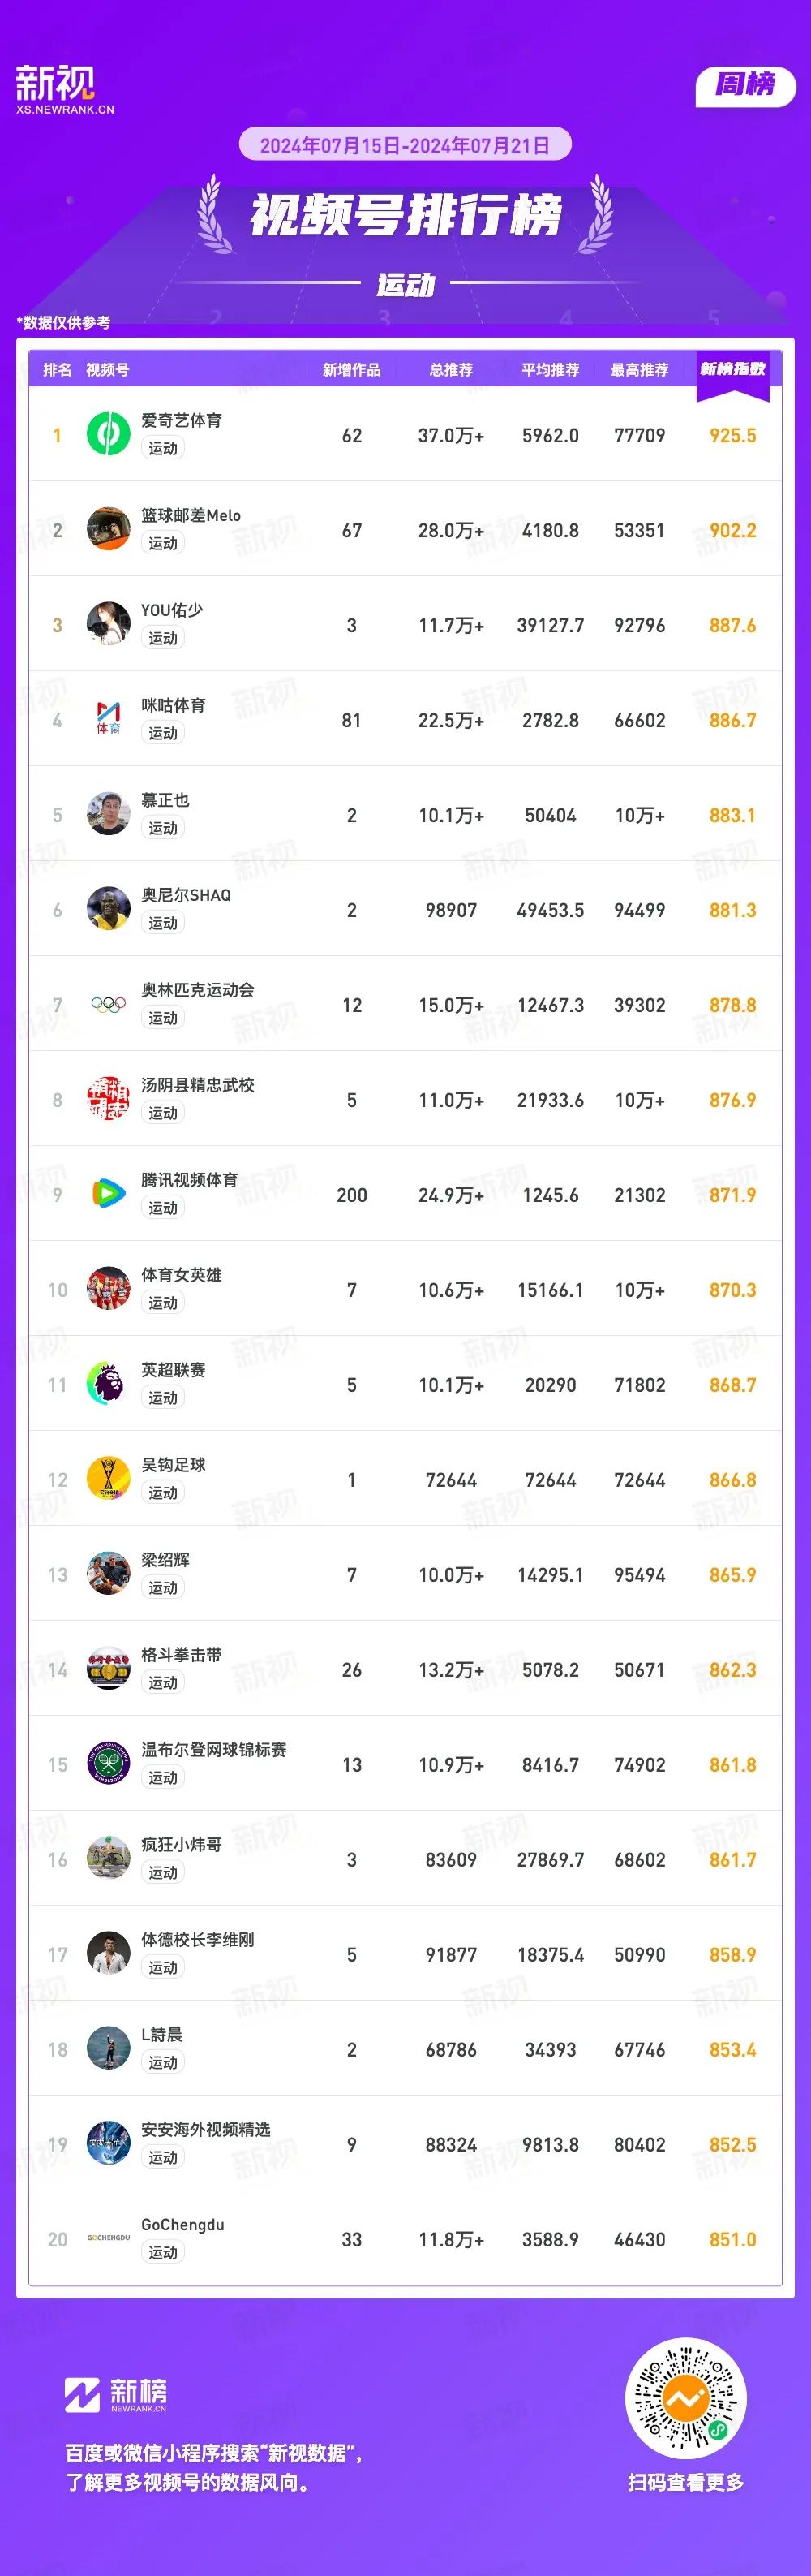Click the 新榜 NEWRANK.CN footer logo

(x=116, y=2394)
